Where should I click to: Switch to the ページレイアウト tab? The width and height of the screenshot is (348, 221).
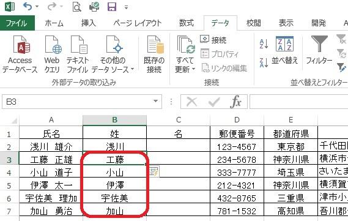click(138, 23)
